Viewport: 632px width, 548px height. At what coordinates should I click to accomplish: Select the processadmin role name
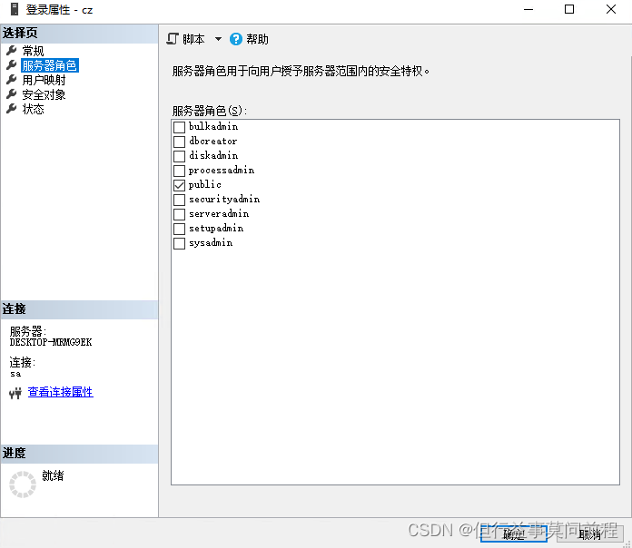tap(222, 171)
